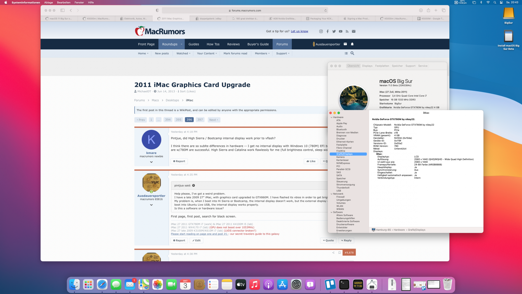
Task: Collapse the Netzwerk tree section
Action: click(331, 194)
